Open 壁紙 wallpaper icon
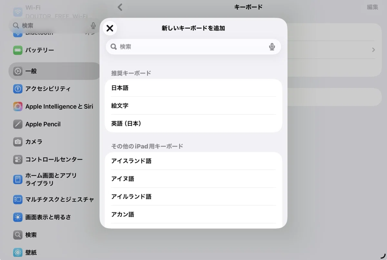 click(18, 253)
